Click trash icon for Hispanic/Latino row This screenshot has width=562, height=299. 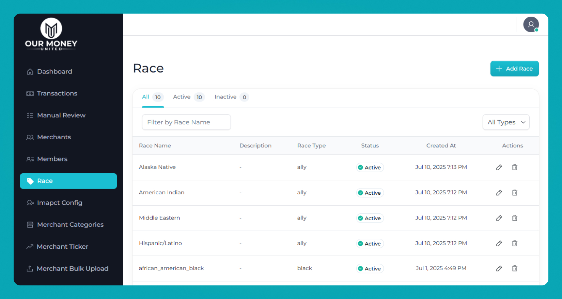coord(515,243)
